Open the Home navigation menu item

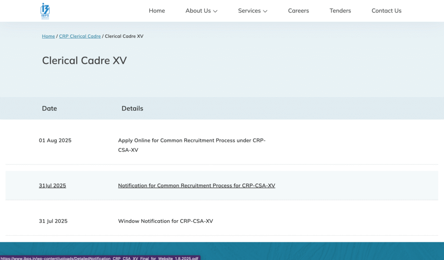point(157,11)
